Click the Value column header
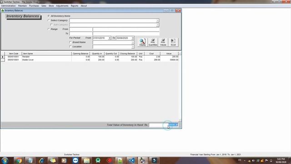 pos(169,54)
